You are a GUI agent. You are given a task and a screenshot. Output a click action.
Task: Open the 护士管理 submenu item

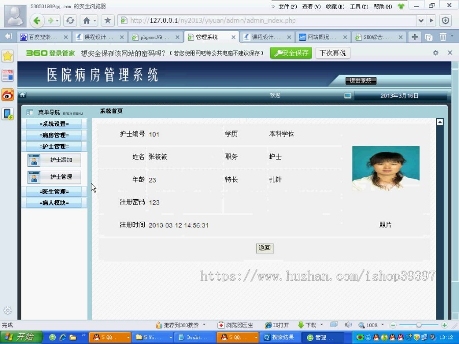(x=54, y=177)
